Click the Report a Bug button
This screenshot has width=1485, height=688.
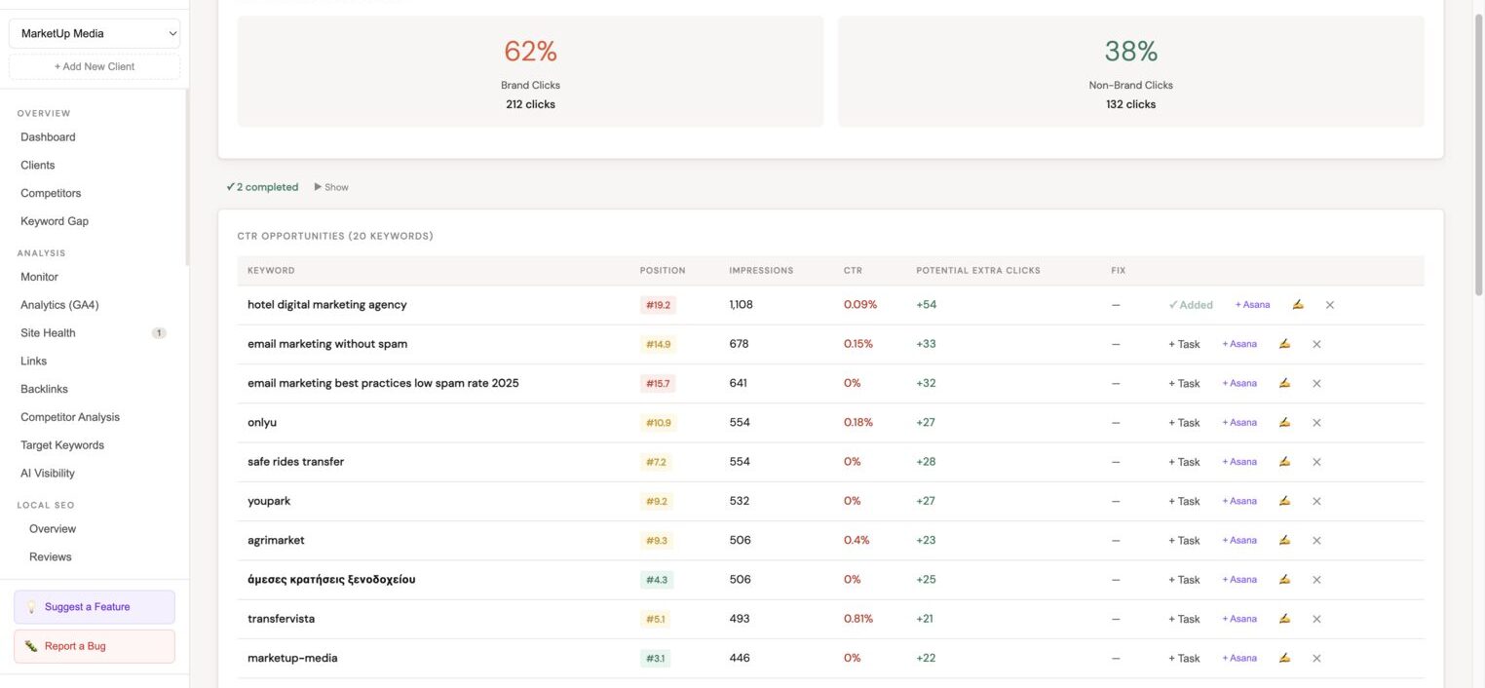(95, 646)
